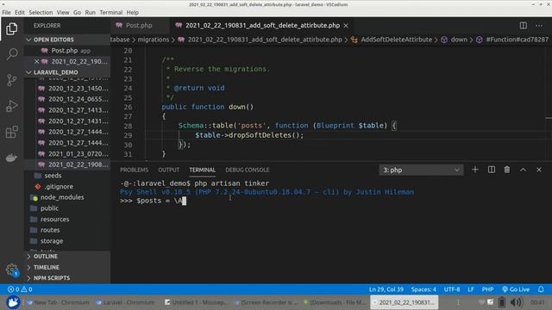
Task: Open the File menu
Action: point(6,12)
